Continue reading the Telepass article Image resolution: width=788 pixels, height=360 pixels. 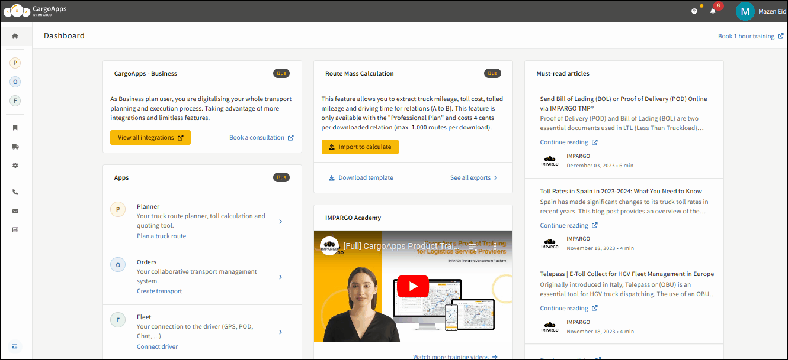click(569, 308)
